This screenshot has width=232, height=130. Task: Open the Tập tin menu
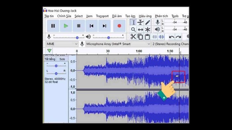click(49, 16)
